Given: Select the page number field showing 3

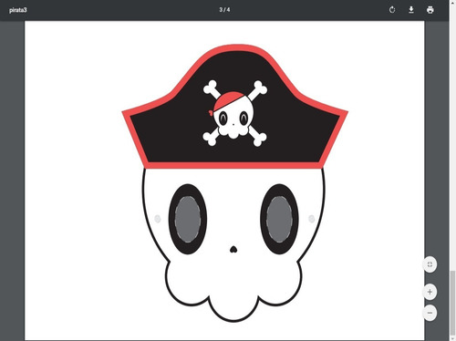Looking at the screenshot, I should (x=221, y=10).
